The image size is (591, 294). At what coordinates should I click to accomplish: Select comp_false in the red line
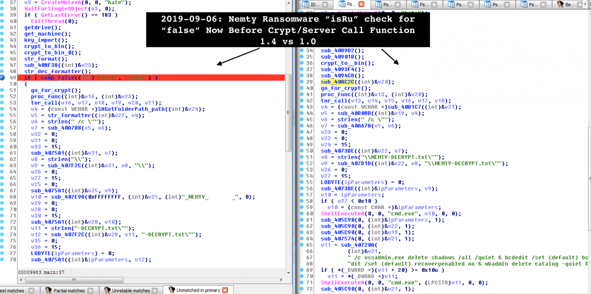pos(58,78)
